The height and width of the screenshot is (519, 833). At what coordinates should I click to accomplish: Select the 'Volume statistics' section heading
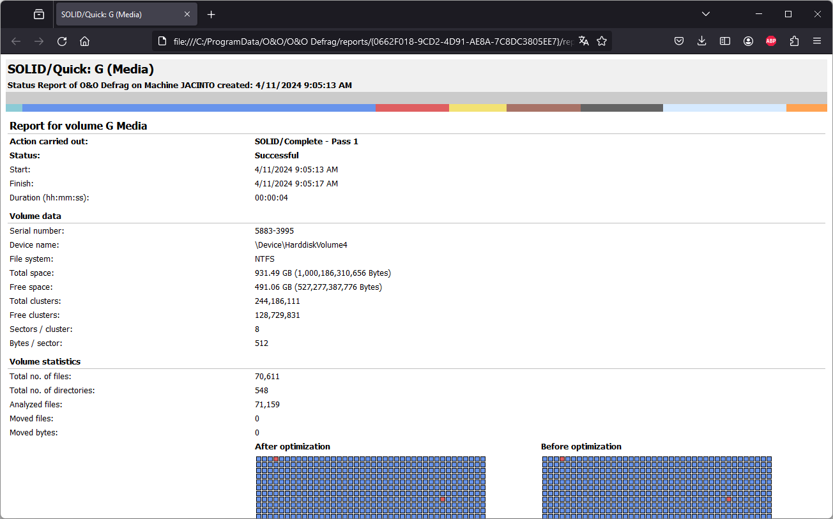[45, 361]
